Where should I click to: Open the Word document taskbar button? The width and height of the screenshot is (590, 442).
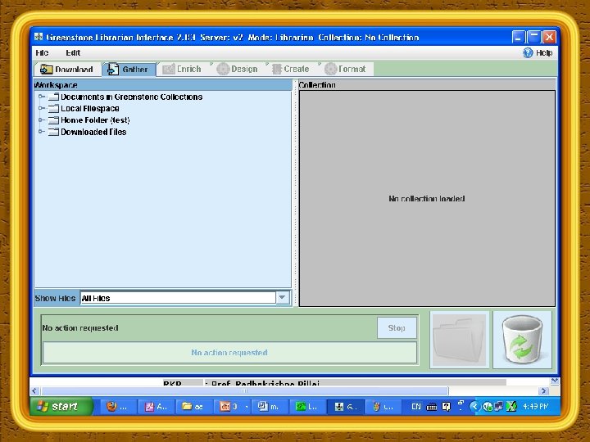point(270,407)
